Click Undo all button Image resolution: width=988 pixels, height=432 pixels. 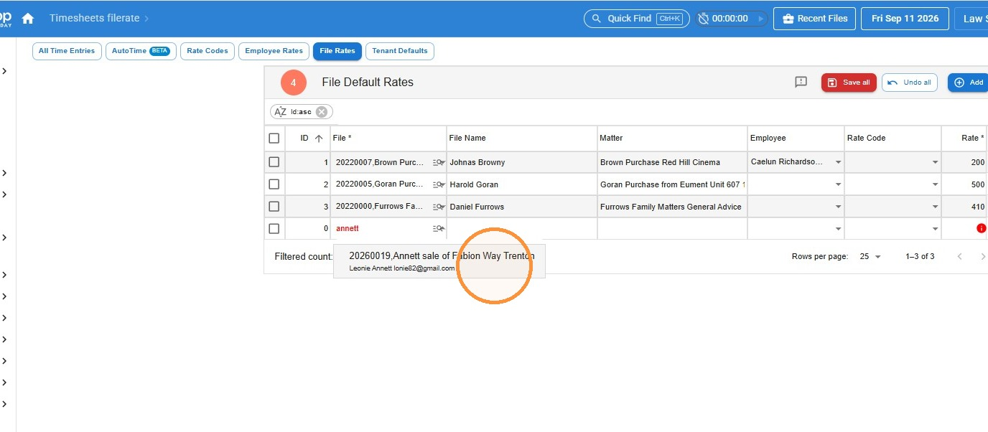pyautogui.click(x=909, y=83)
